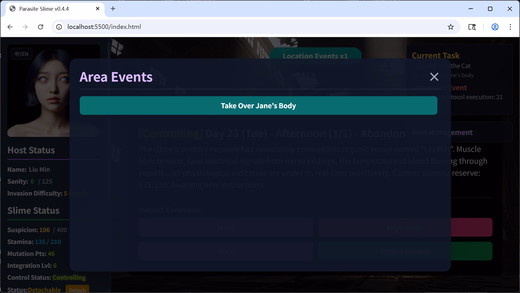520x293 pixels.
Task: Click the Sanity: 0 / 125 value
Action: point(30,181)
